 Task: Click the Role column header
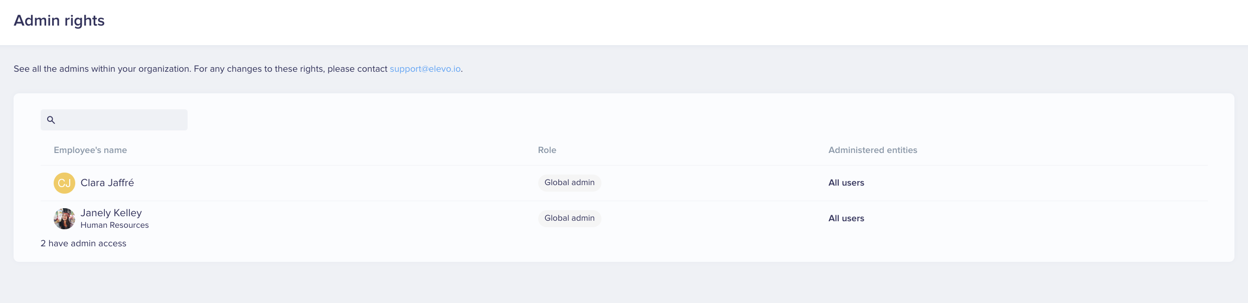point(547,150)
